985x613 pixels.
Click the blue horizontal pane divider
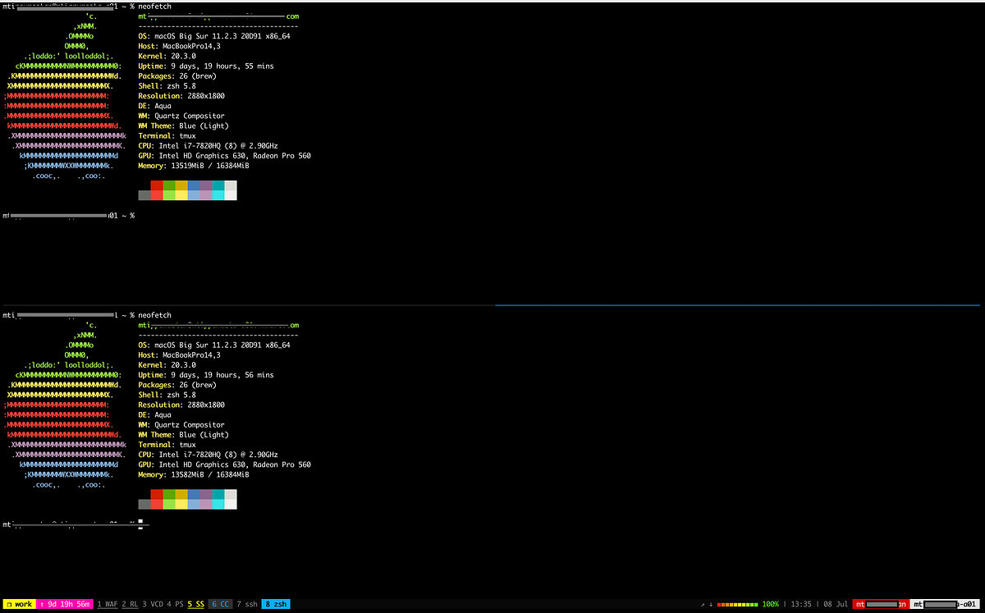coord(739,304)
